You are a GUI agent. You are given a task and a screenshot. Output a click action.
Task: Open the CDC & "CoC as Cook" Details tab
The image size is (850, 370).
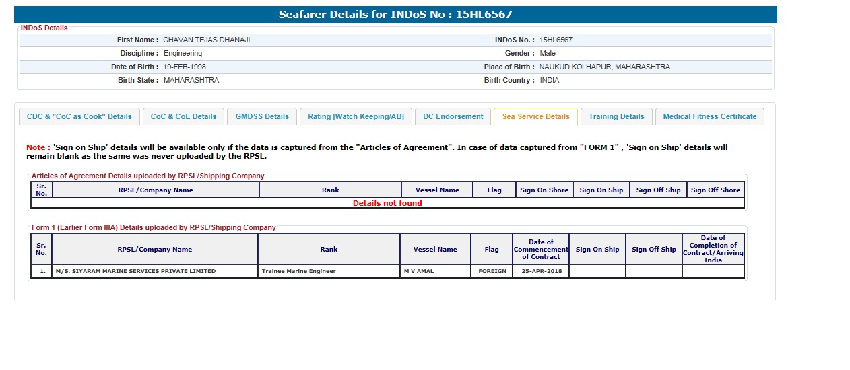79,116
